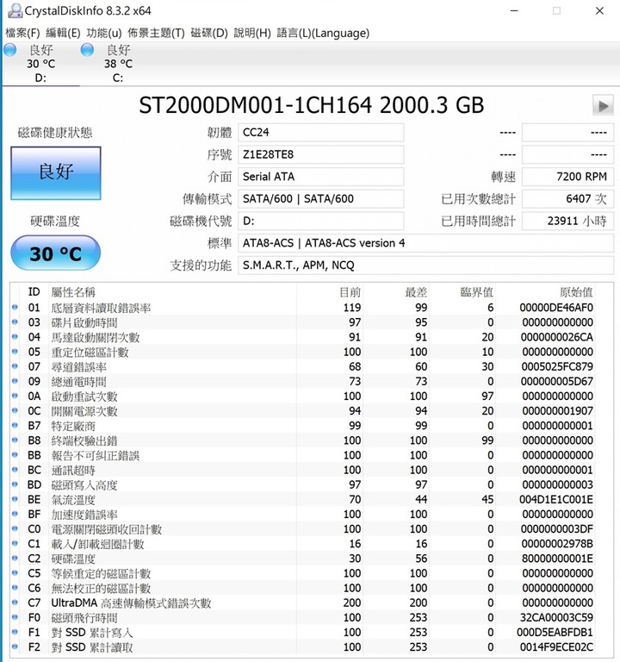Switch to the C: disk tab at 38 °C
This screenshot has width=620, height=662.
[x=118, y=63]
